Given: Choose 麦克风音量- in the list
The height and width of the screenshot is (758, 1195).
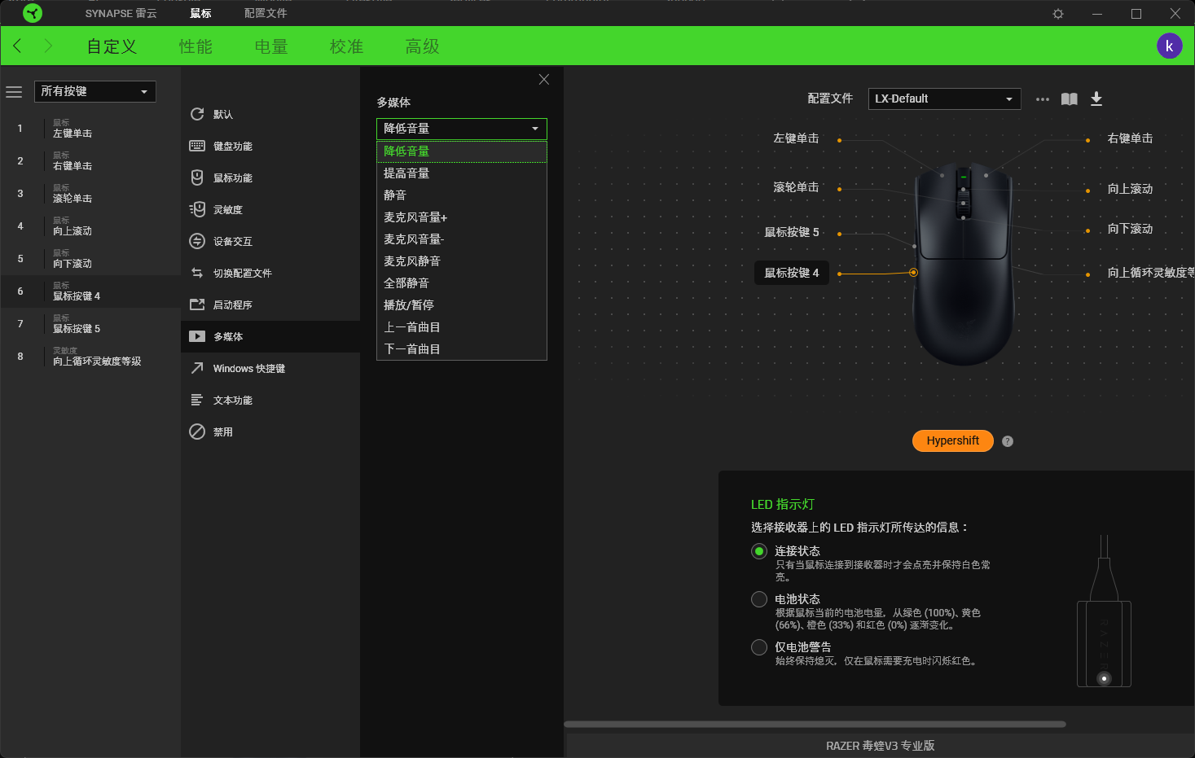Looking at the screenshot, I should [x=462, y=239].
